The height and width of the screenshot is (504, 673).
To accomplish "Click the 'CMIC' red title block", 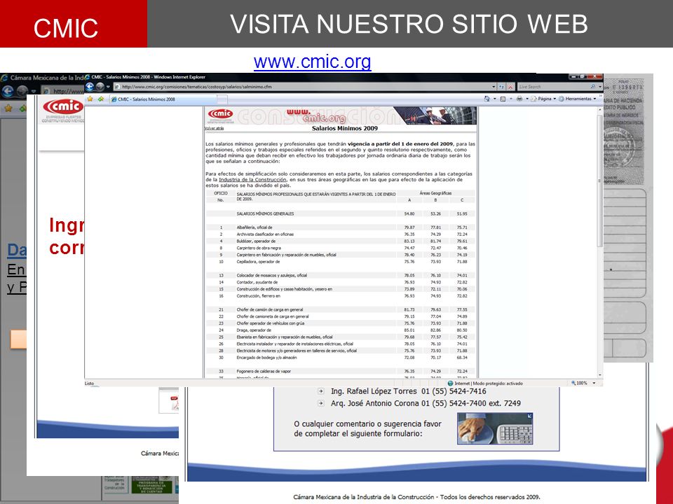I will point(74,24).
